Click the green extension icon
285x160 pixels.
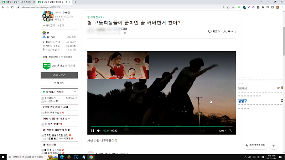point(239,7)
